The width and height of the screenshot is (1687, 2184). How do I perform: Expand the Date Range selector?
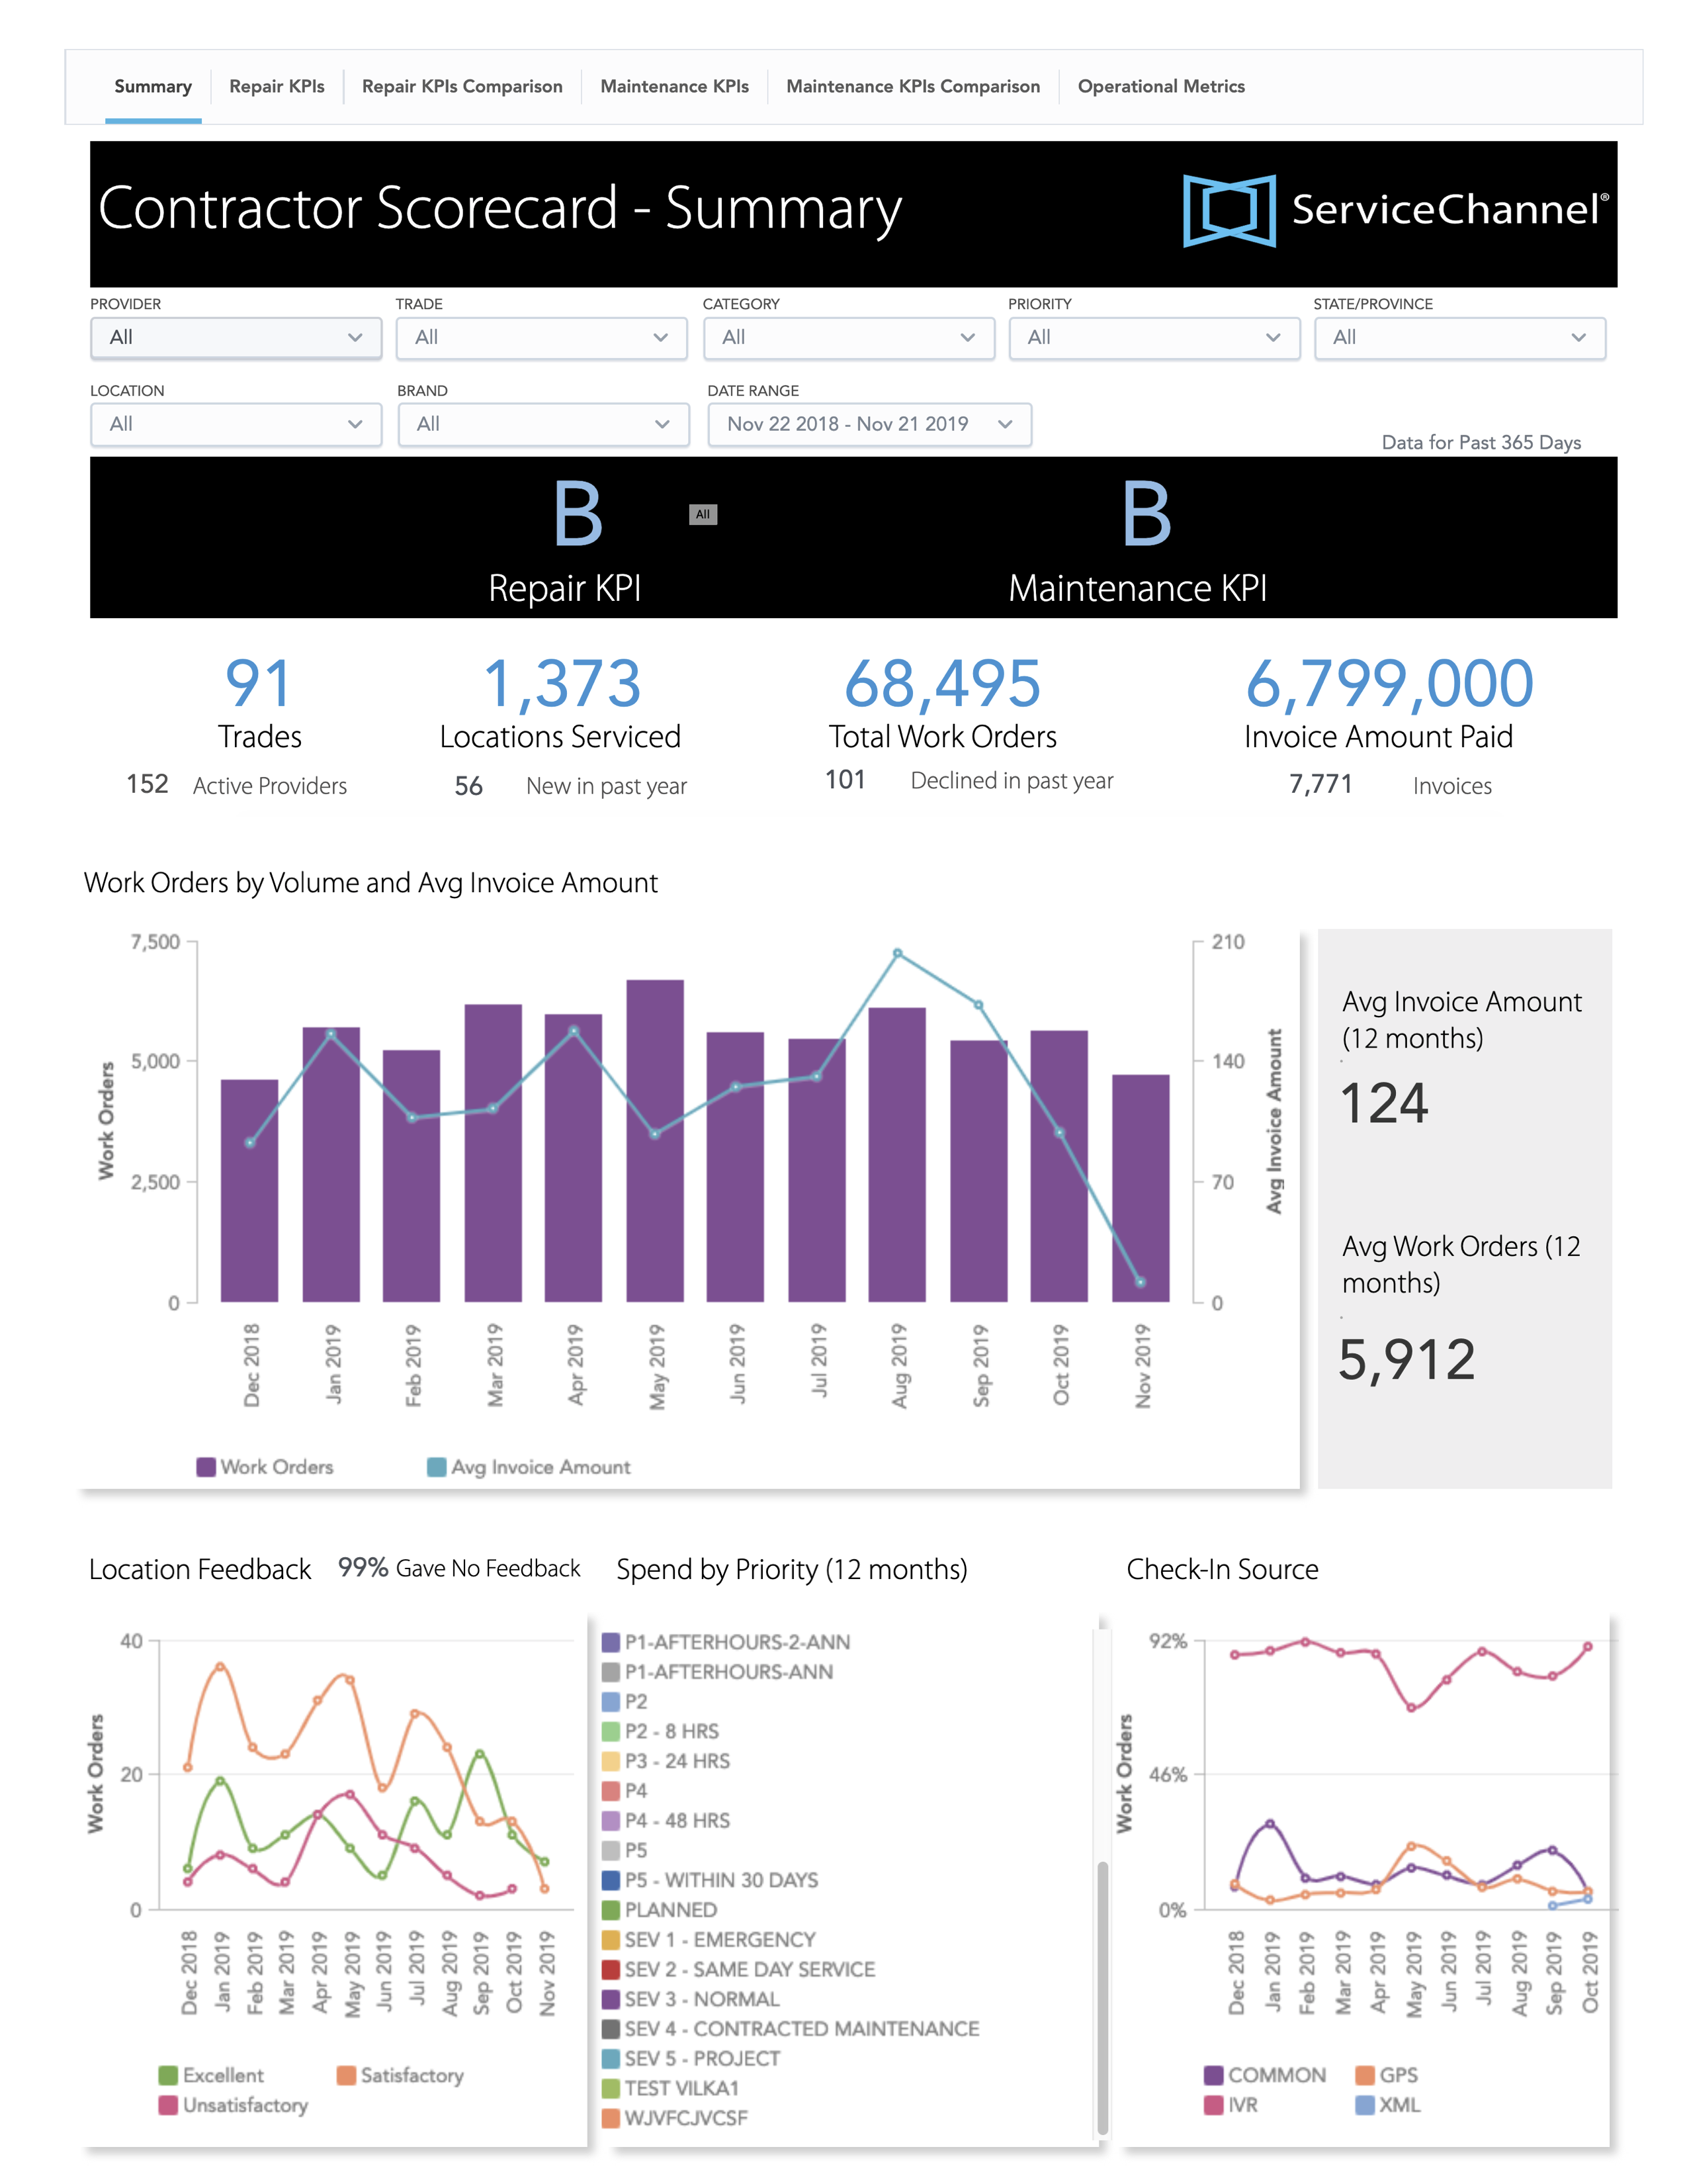pos(869,424)
